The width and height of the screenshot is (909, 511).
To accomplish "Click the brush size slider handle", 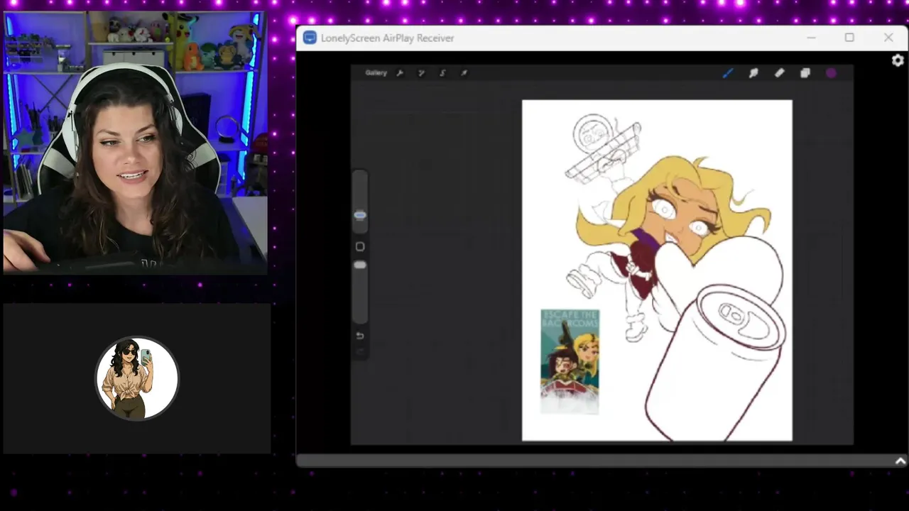I will 360,215.
